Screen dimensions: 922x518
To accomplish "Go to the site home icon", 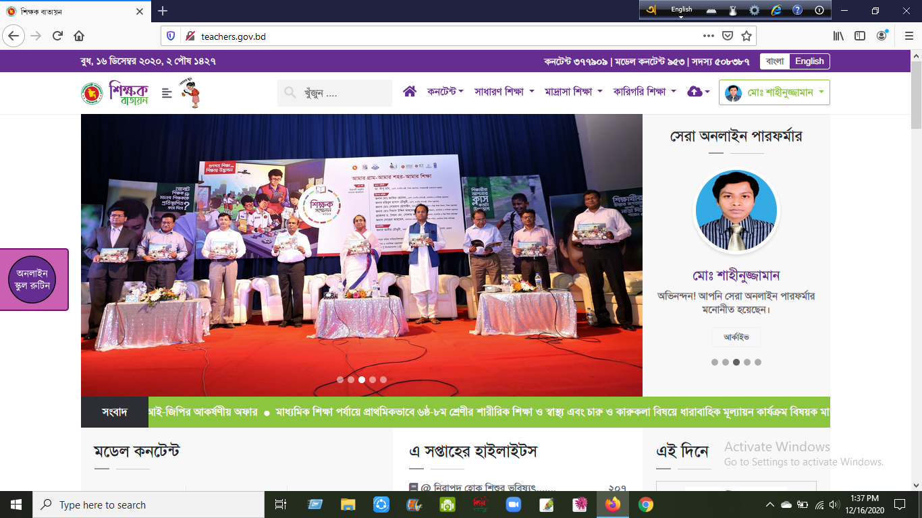I will (x=409, y=92).
